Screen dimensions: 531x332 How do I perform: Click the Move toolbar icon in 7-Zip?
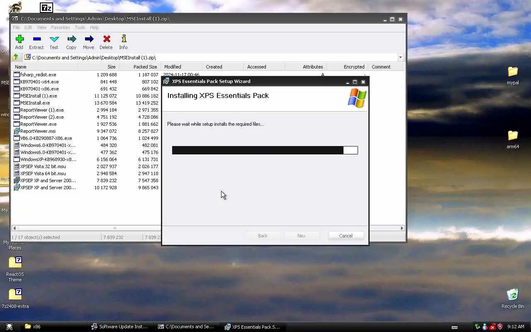click(x=89, y=39)
